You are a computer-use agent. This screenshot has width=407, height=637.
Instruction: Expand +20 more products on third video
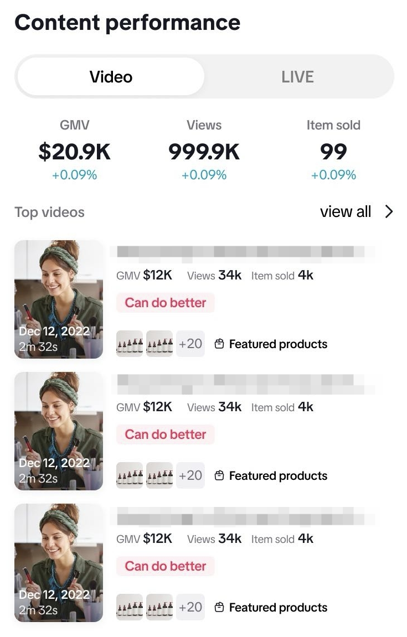pyautogui.click(x=190, y=607)
